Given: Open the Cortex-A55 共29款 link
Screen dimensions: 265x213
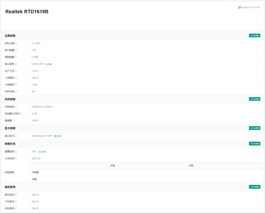Looking at the screenshot, I should click(49, 64).
